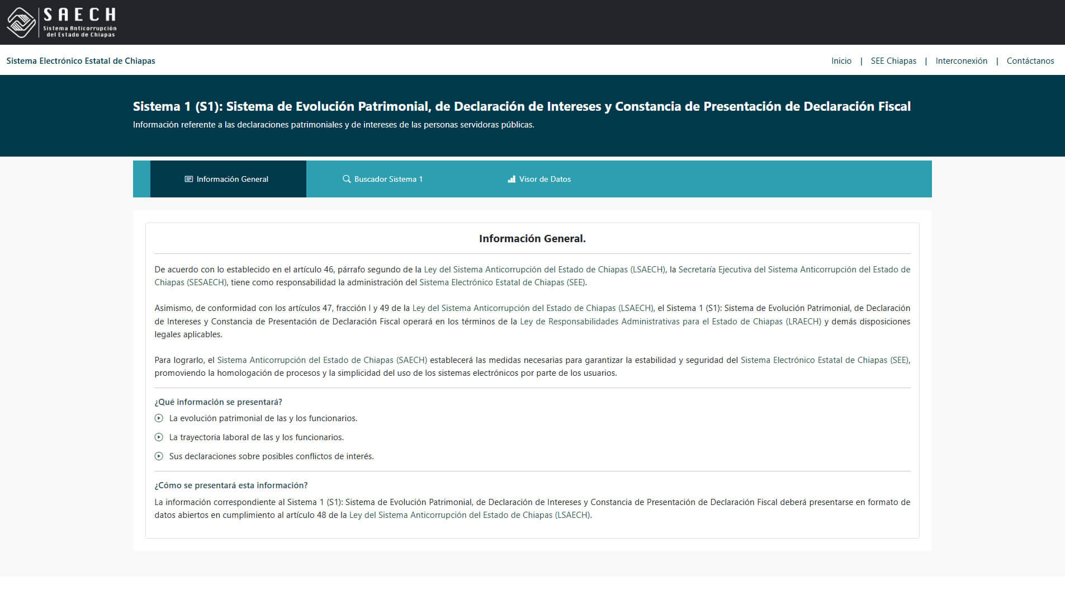Click the bullet icon before 'La evolución patrimonial'
The width and height of the screenshot is (1065, 604).
(x=159, y=418)
